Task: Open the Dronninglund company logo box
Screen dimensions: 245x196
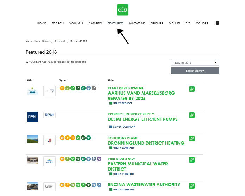Action: [x=49, y=140]
